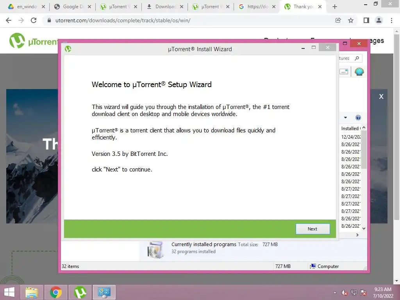
Task: Click the site lock icon in the address bar
Action: tap(49, 20)
